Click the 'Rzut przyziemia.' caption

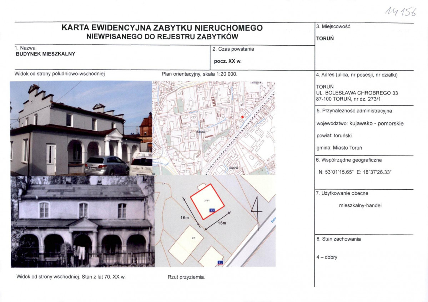tap(186, 277)
